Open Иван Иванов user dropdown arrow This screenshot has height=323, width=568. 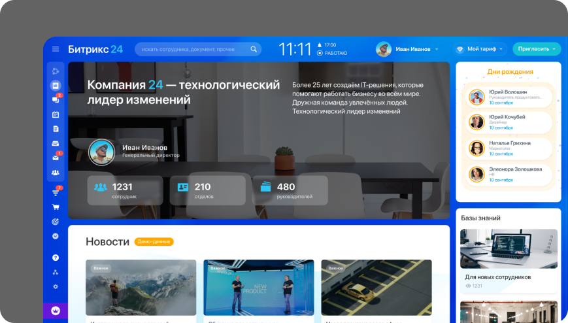(437, 49)
